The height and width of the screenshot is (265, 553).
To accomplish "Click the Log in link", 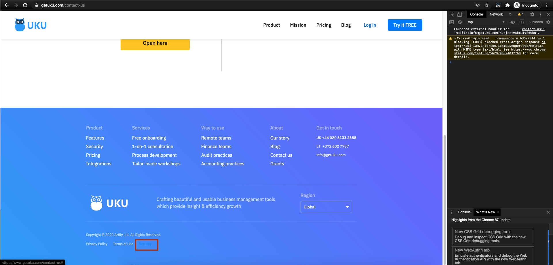I will [x=370, y=25].
